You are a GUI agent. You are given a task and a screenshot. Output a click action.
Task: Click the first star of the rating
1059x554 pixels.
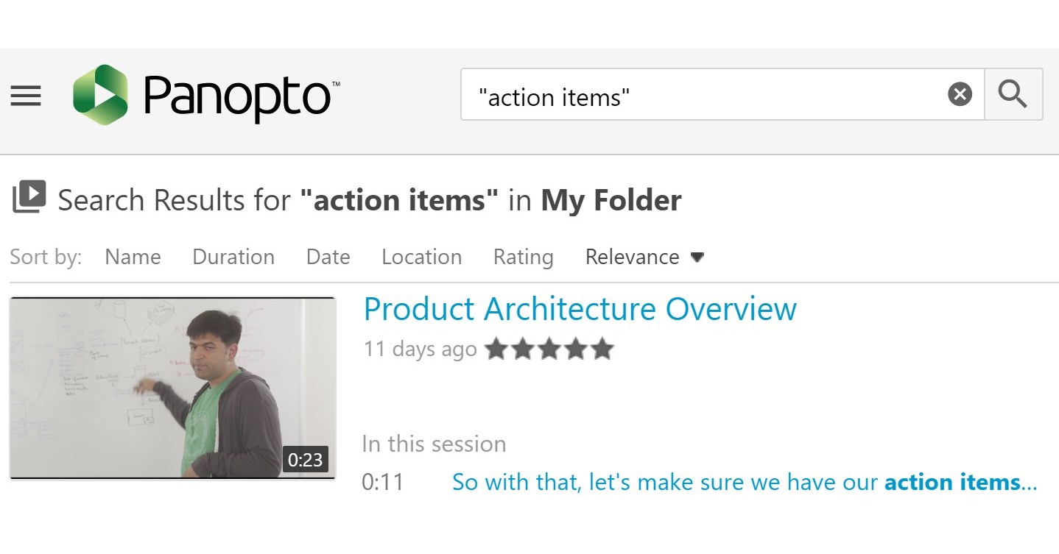(498, 349)
